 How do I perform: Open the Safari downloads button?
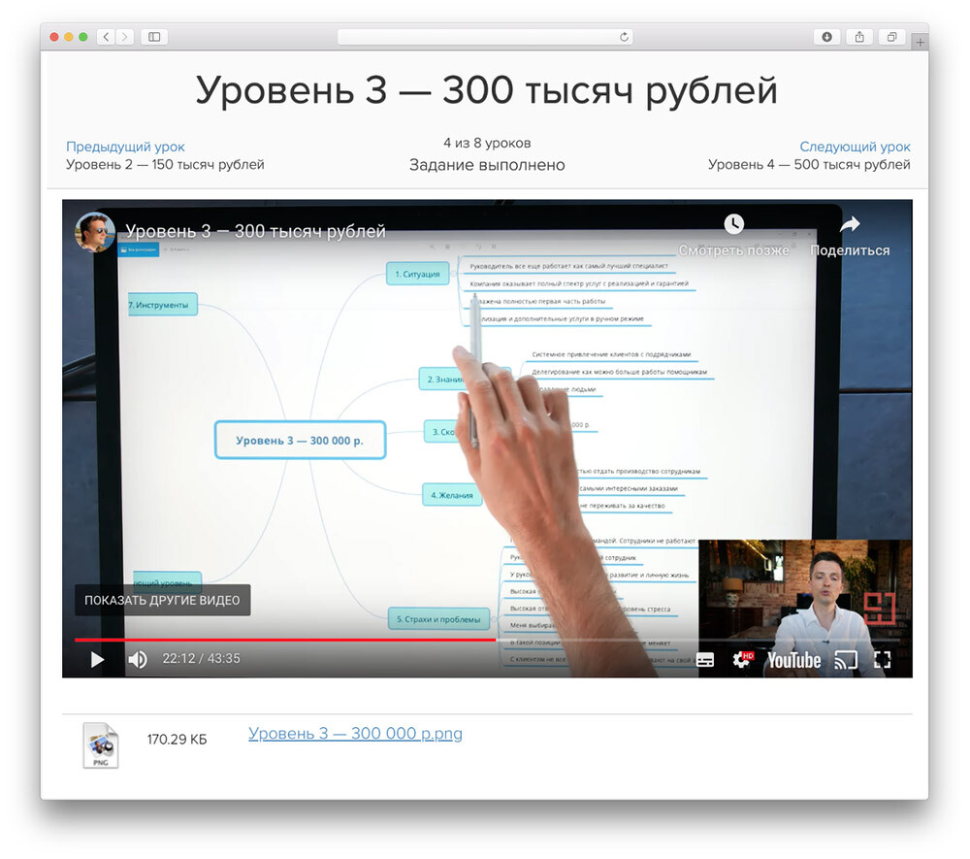(x=826, y=37)
